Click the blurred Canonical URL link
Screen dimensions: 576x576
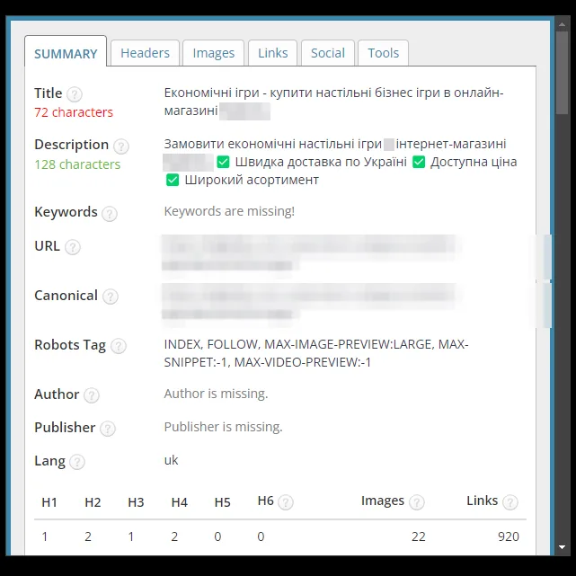point(310,302)
